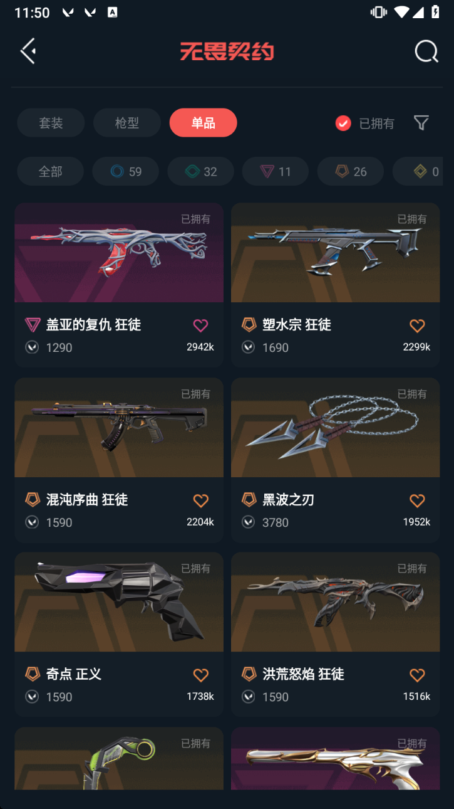Filter by pink triangle tier 11
Screen dimensions: 454x809
[276, 171]
